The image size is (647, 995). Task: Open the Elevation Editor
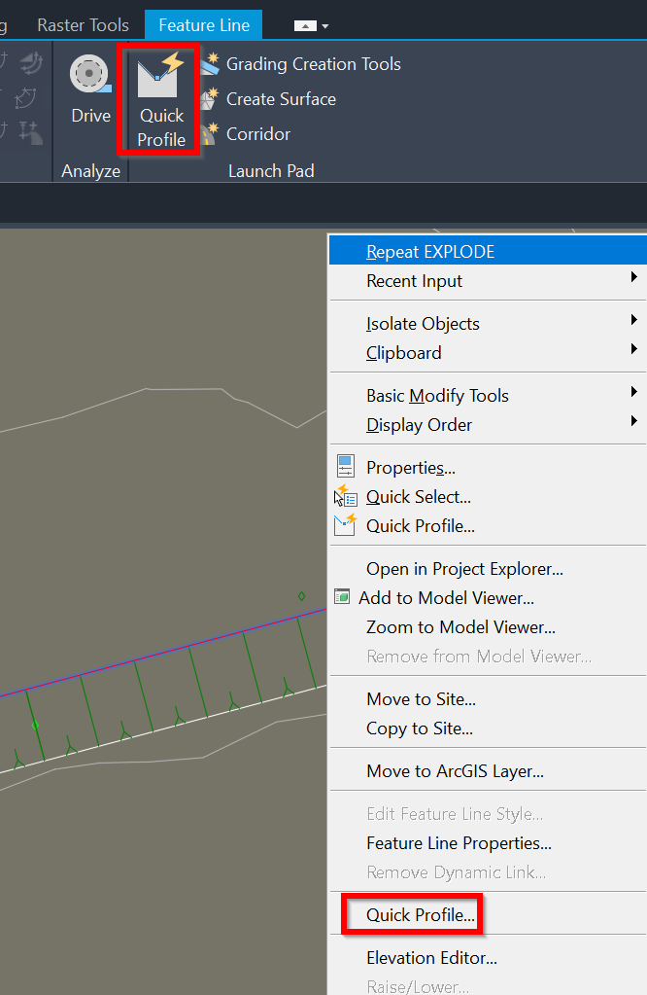point(488,958)
